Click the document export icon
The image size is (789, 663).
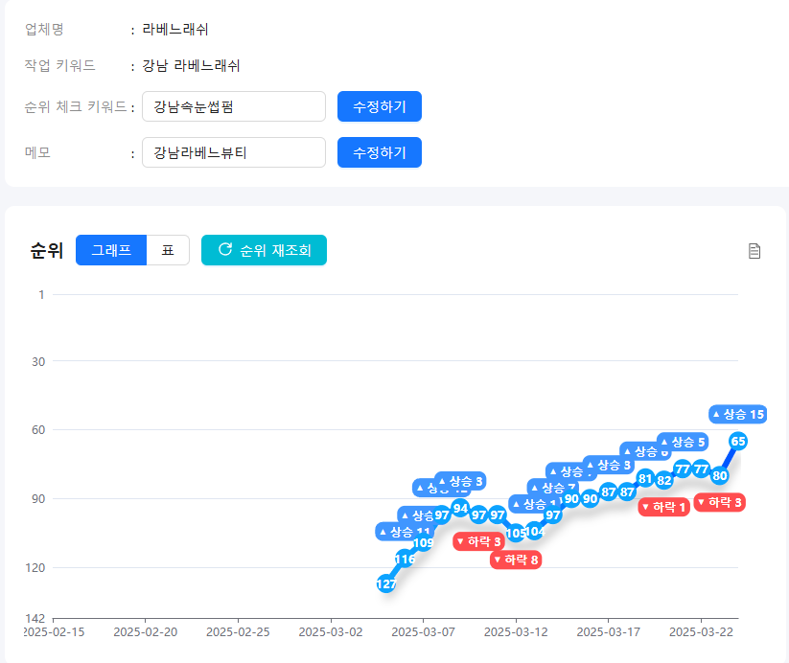[754, 250]
